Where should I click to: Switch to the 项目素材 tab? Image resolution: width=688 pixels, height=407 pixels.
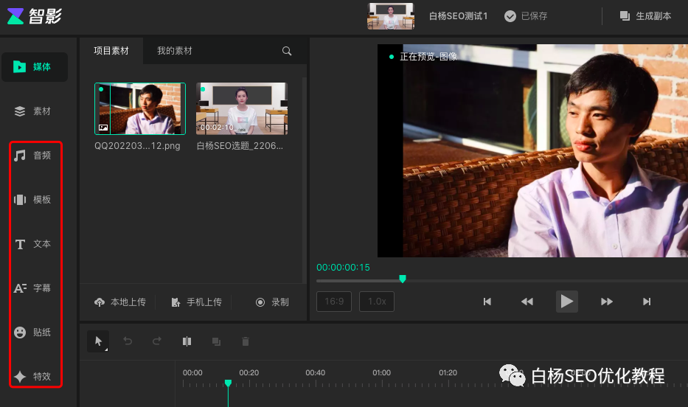click(111, 51)
